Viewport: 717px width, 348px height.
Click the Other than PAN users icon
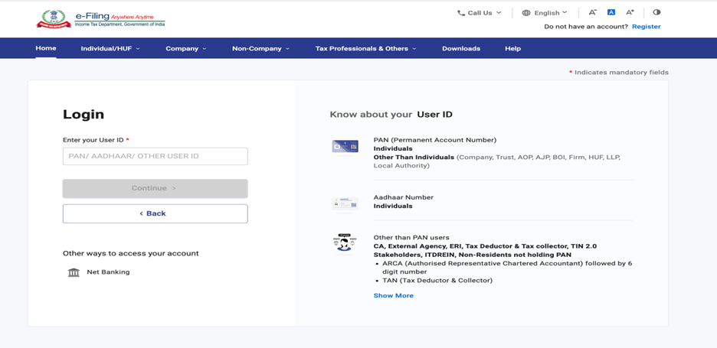[x=345, y=242]
